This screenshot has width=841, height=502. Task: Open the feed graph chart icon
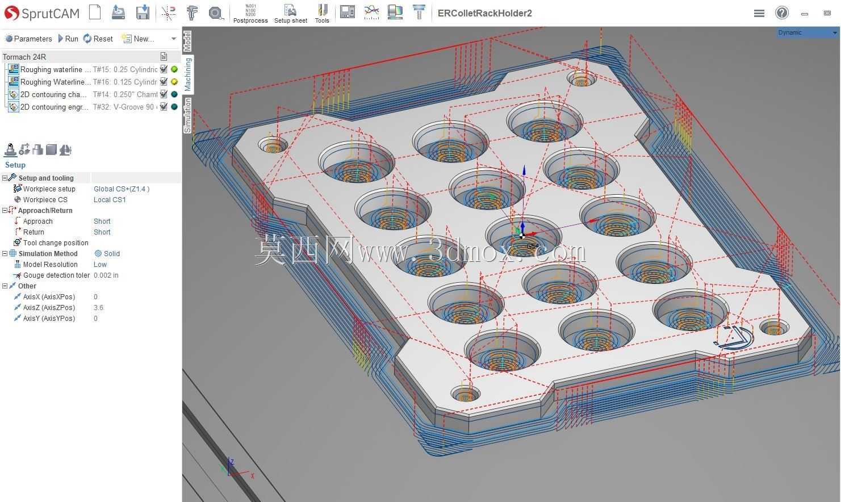[x=371, y=12]
